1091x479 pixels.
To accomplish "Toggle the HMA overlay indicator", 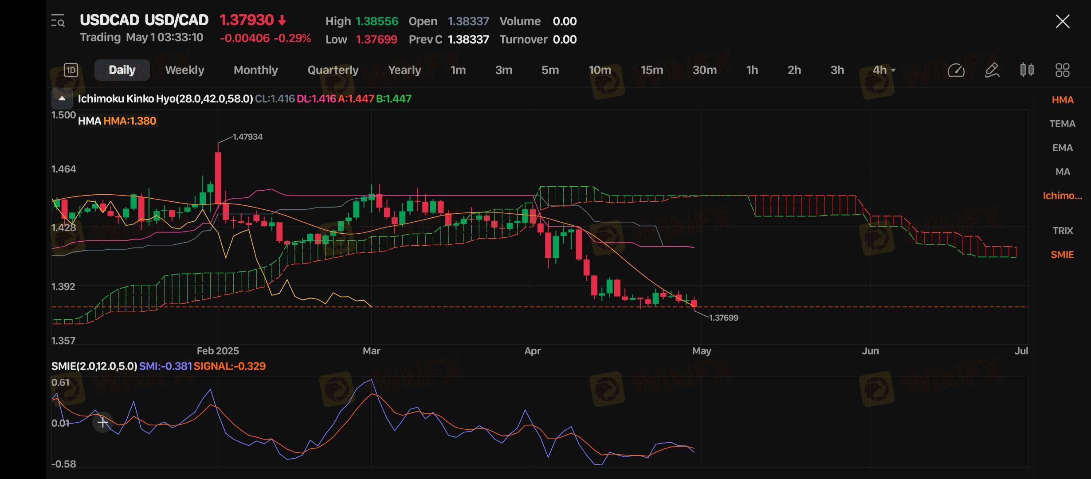I will click(x=1062, y=100).
